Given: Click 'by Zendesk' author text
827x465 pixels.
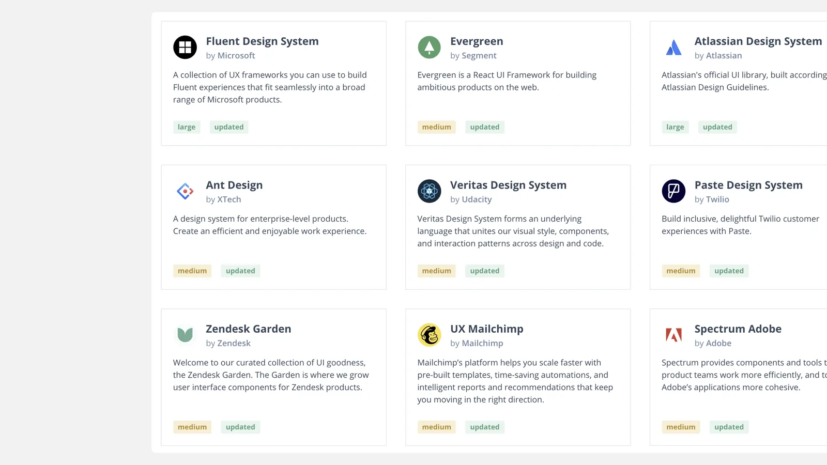Looking at the screenshot, I should point(228,343).
